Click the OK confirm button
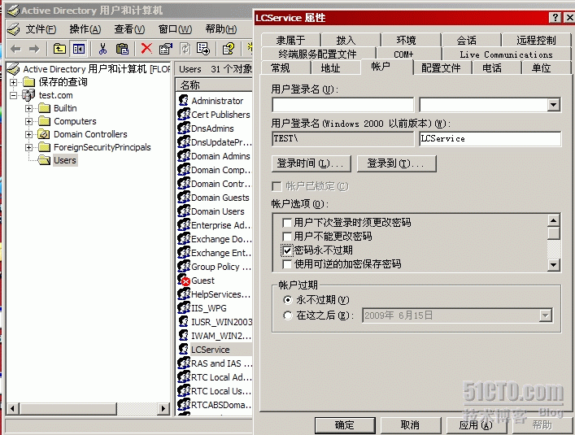 point(345,425)
